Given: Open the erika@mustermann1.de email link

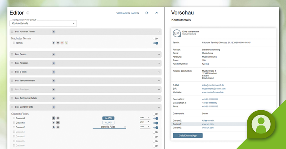Looking at the screenshot, I should coord(212,85).
